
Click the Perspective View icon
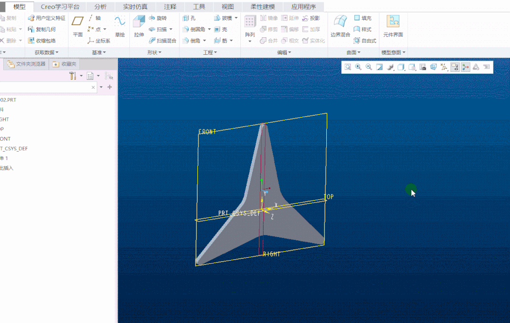tap(433, 67)
